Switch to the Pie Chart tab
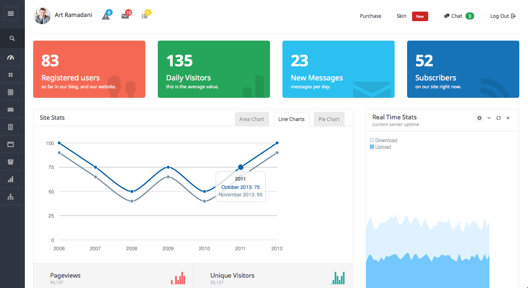 tap(329, 119)
